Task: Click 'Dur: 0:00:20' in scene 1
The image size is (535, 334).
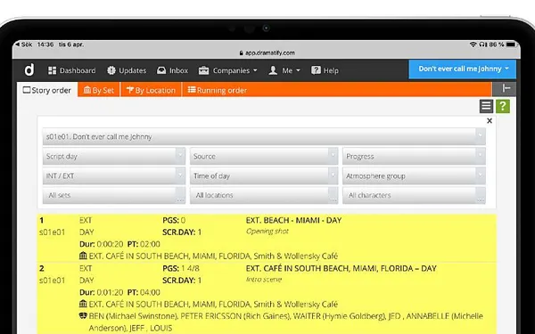Action: coord(101,244)
